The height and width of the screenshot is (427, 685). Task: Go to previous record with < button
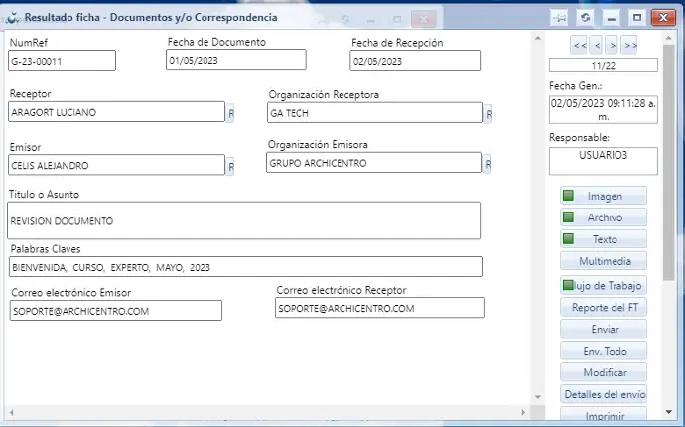[x=598, y=45]
